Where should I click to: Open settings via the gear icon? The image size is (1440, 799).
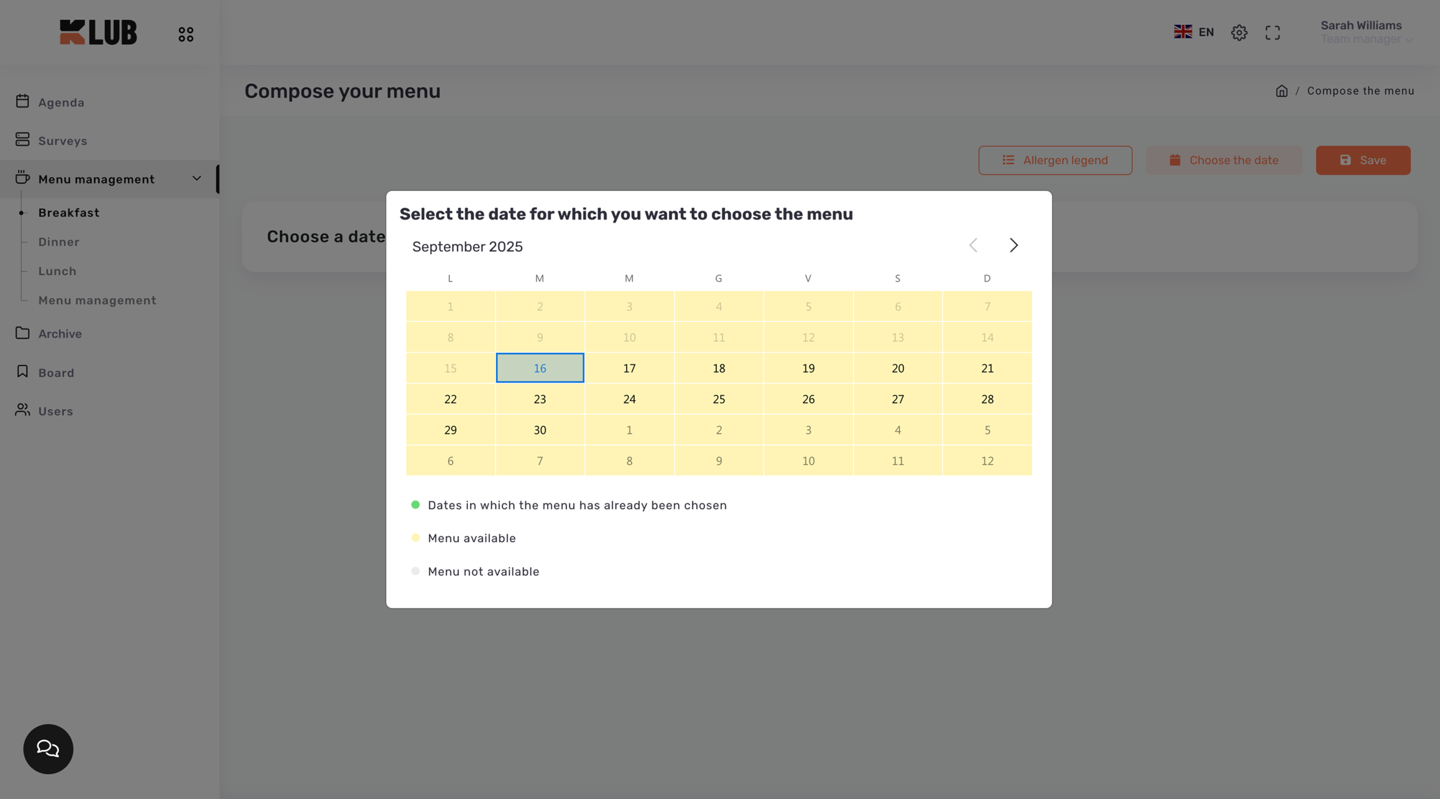click(x=1239, y=33)
